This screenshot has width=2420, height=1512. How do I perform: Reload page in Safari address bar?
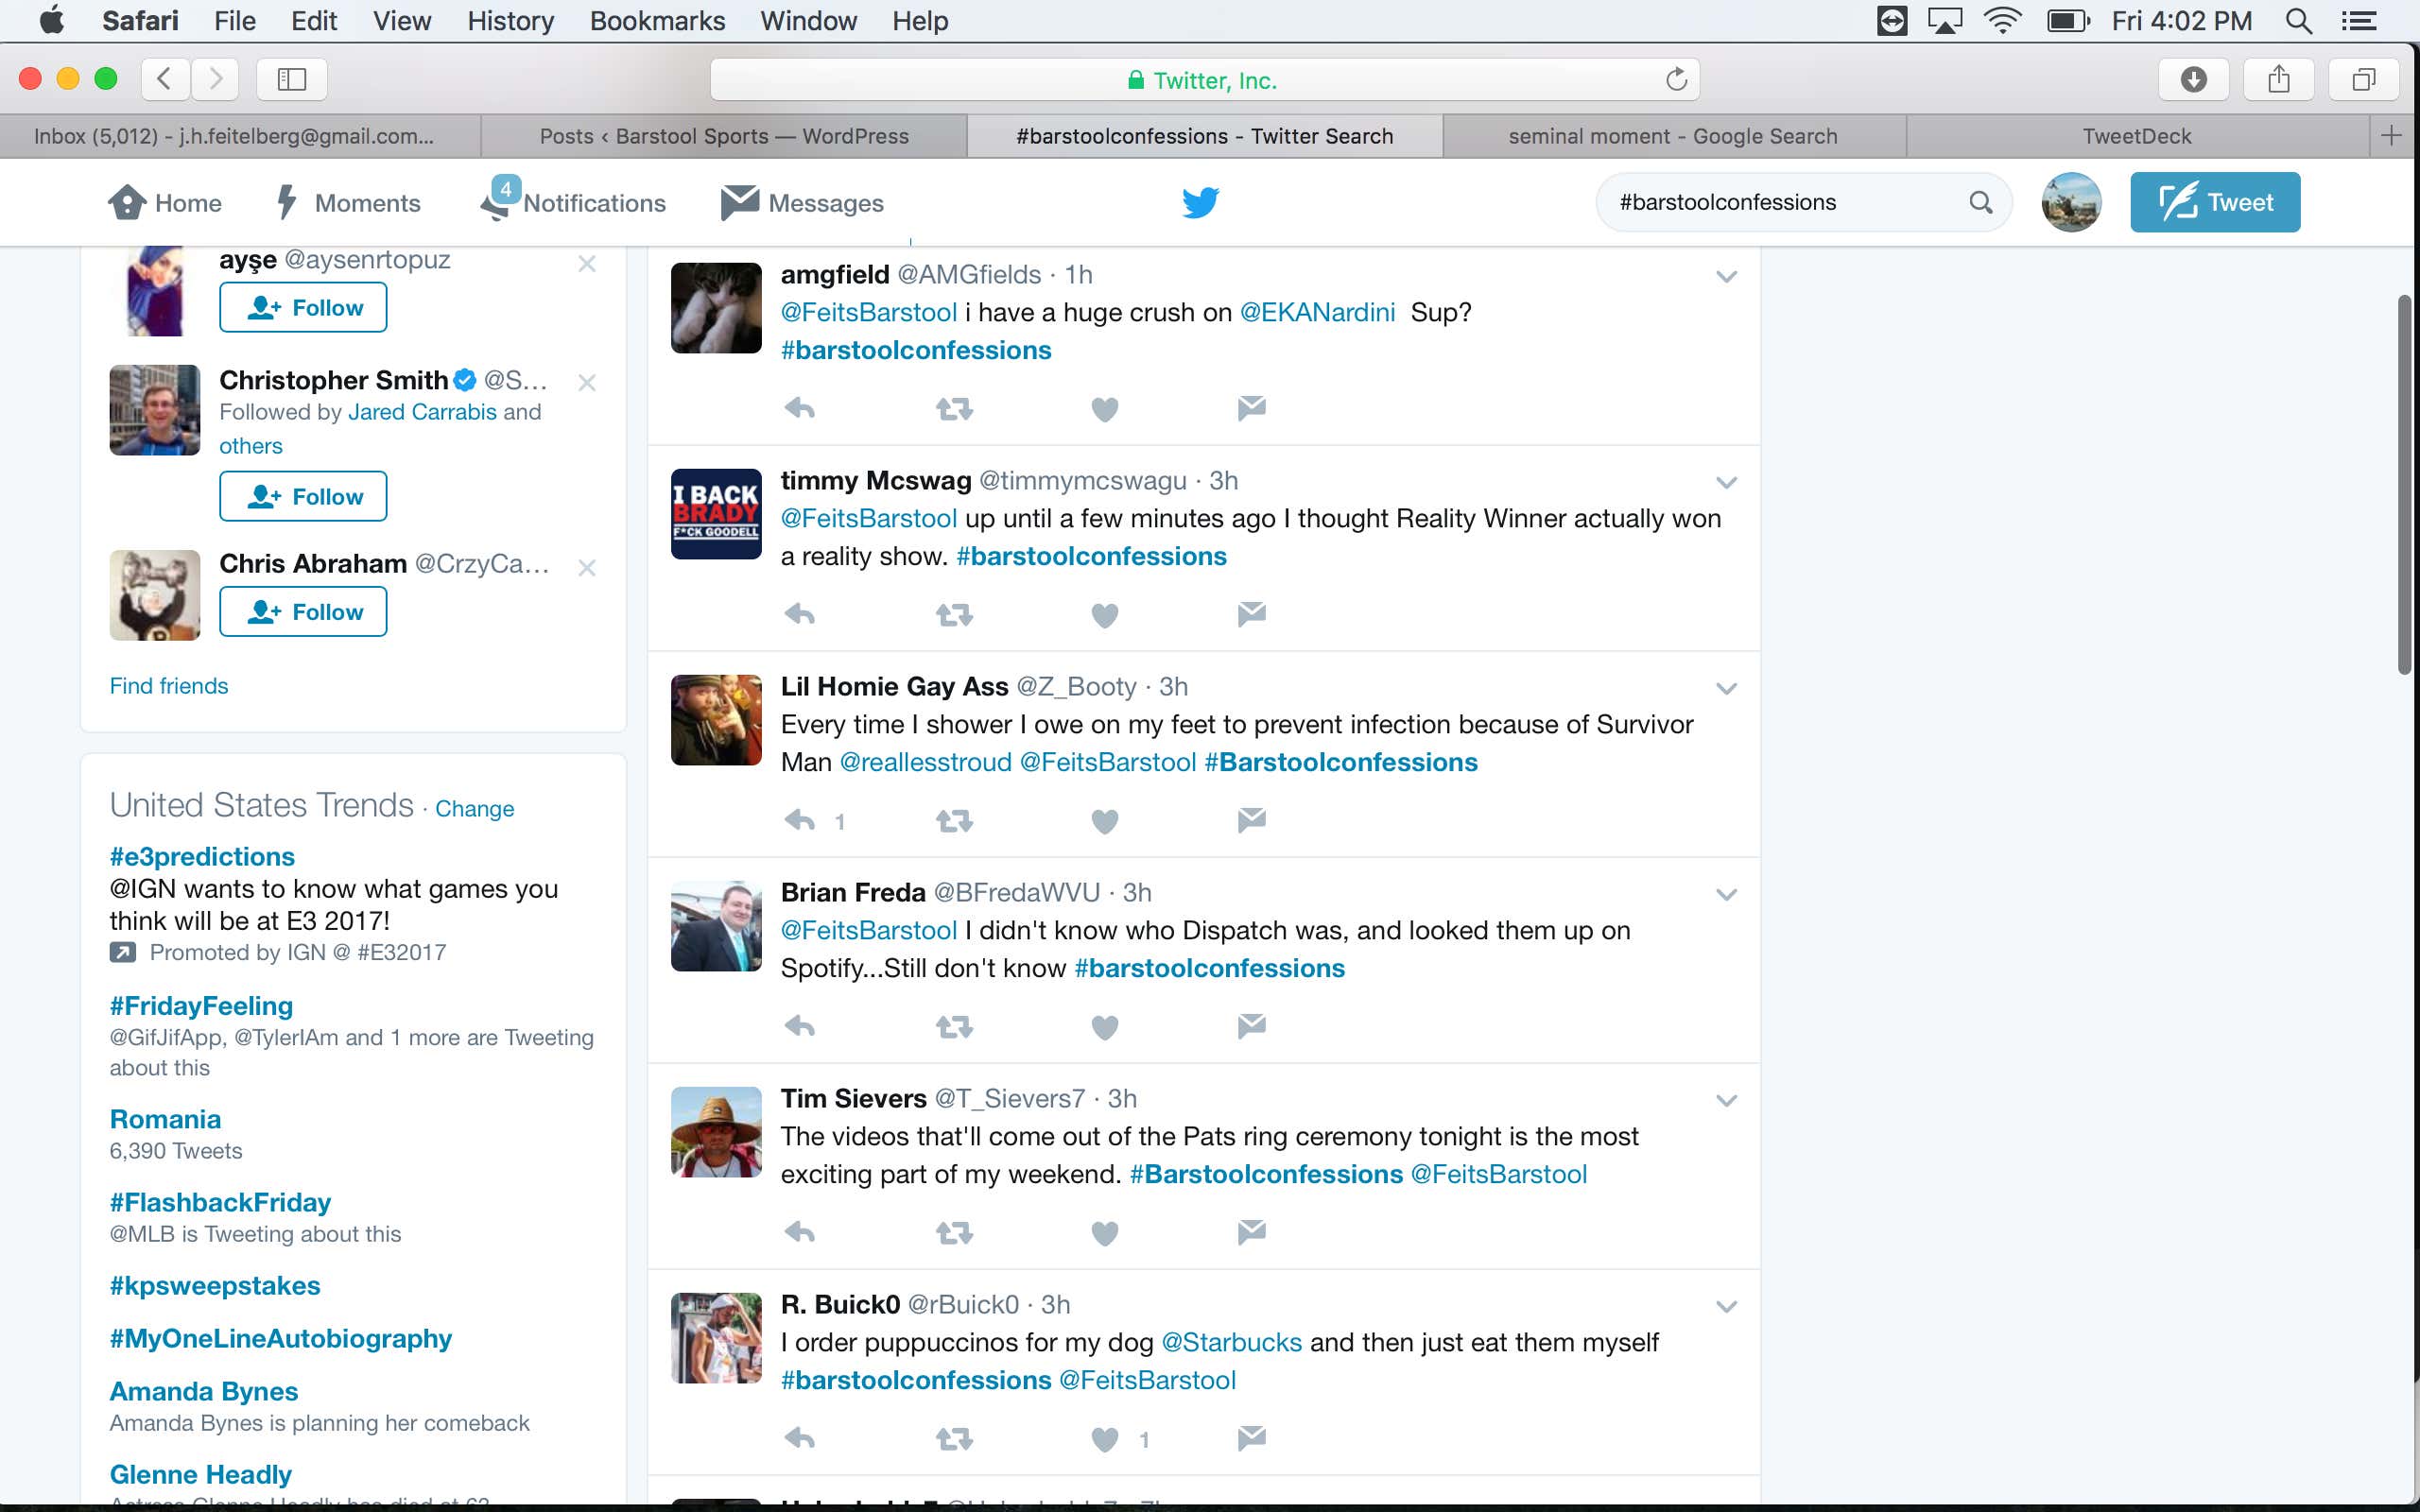click(x=1676, y=79)
